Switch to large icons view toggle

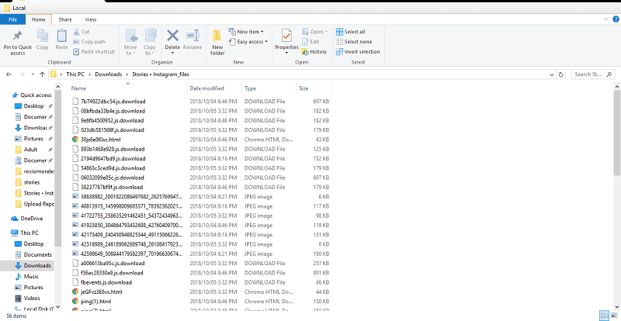(x=614, y=316)
